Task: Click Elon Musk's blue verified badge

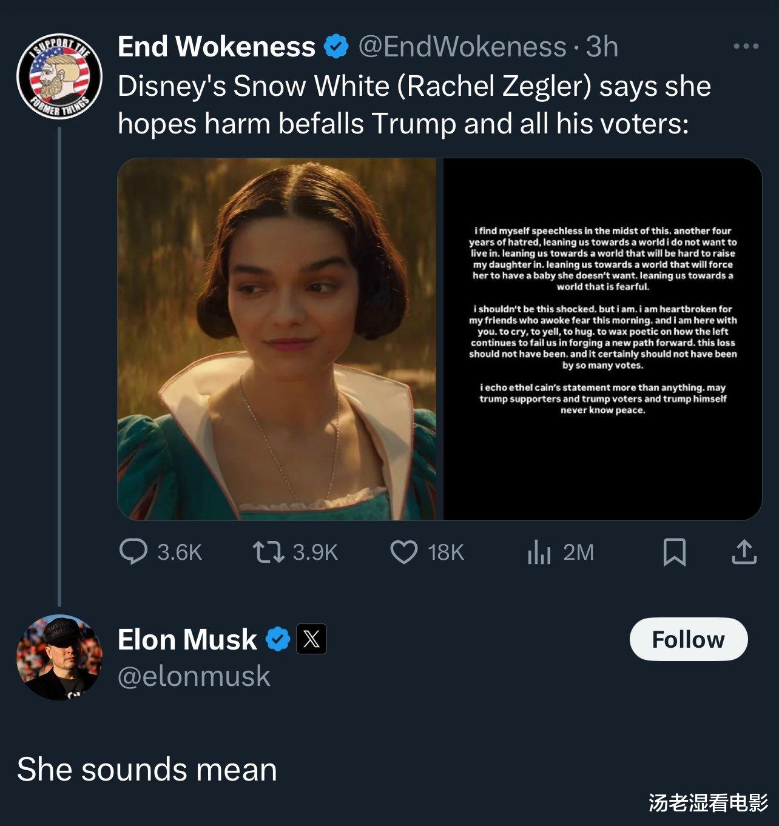Action: tap(278, 639)
